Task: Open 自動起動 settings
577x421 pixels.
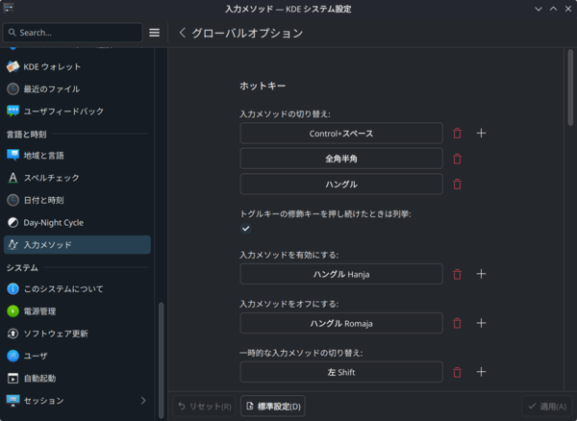Action: click(x=77, y=378)
